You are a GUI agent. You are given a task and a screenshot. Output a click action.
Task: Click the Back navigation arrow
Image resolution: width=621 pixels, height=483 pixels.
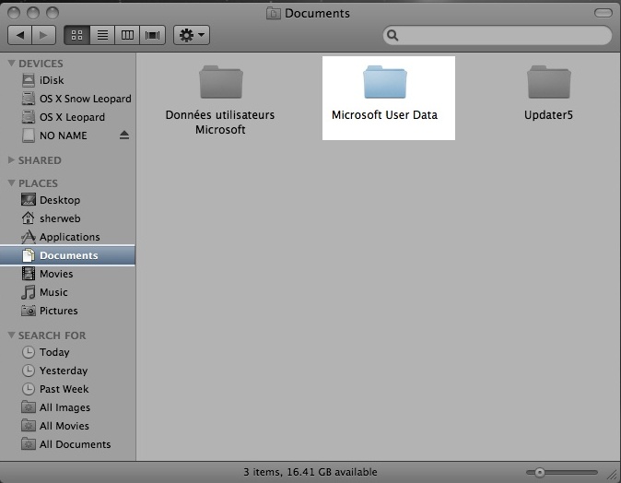click(x=20, y=35)
